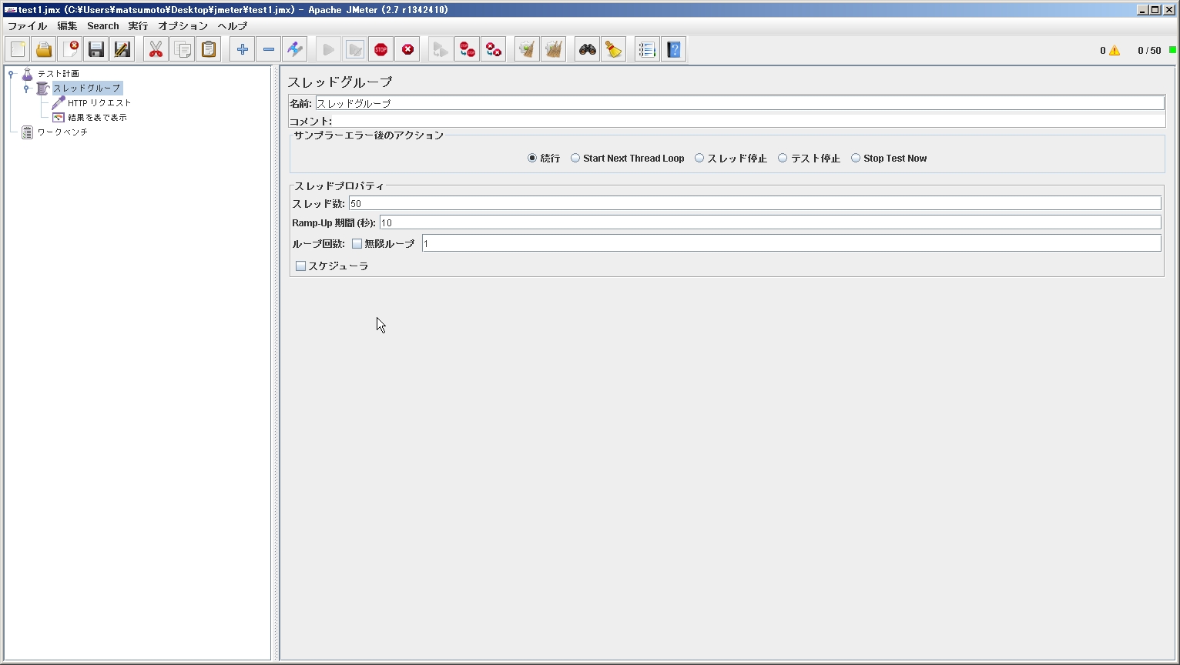The image size is (1180, 665).
Task: Enable the スケジューラ checkbox
Action: (x=301, y=266)
